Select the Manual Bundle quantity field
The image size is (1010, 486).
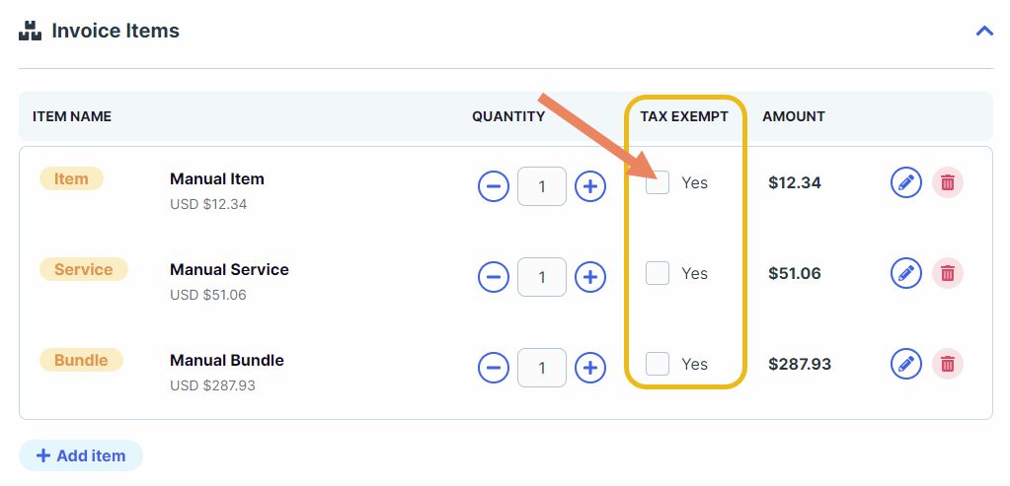pos(542,368)
